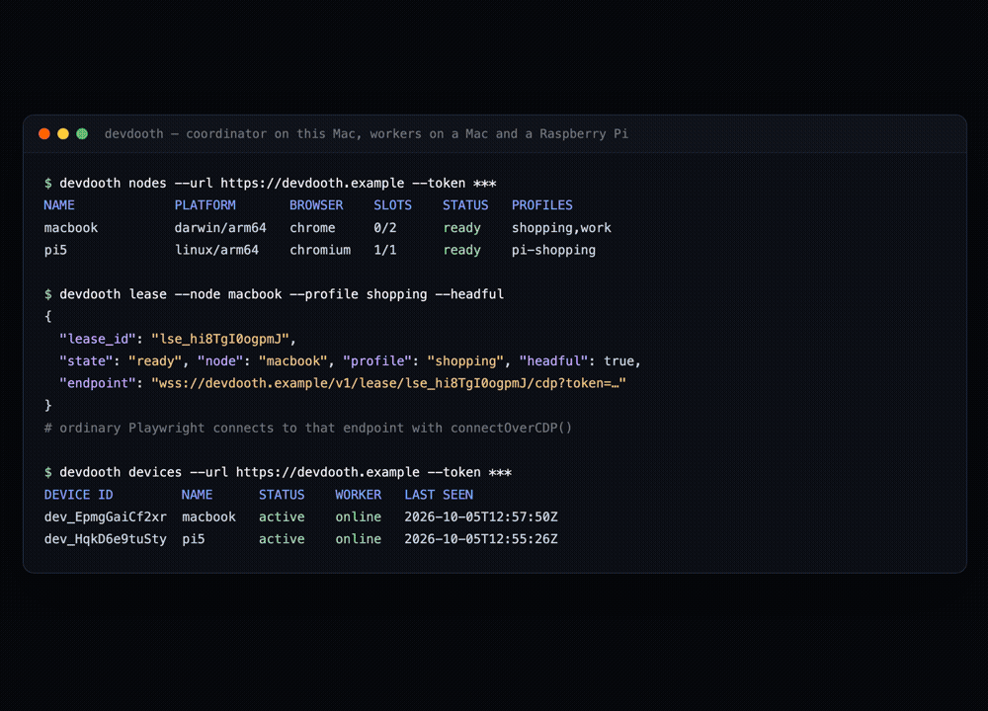Click the Playwright connectOverCDP comment line
The height and width of the screenshot is (711, 988).
coord(308,429)
